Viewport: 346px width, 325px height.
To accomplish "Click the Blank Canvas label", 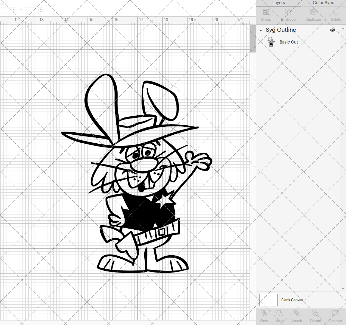I will (x=292, y=300).
